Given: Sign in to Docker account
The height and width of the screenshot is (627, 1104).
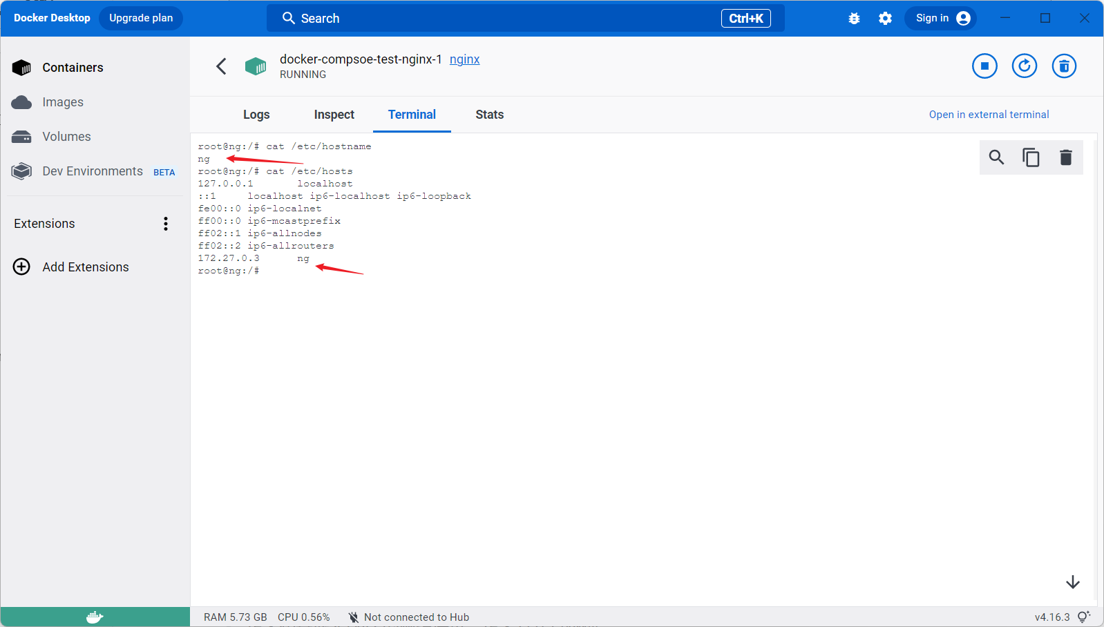Looking at the screenshot, I should 941,18.
